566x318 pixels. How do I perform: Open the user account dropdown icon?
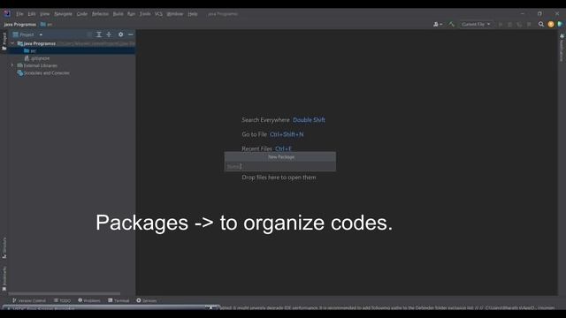tap(438, 24)
